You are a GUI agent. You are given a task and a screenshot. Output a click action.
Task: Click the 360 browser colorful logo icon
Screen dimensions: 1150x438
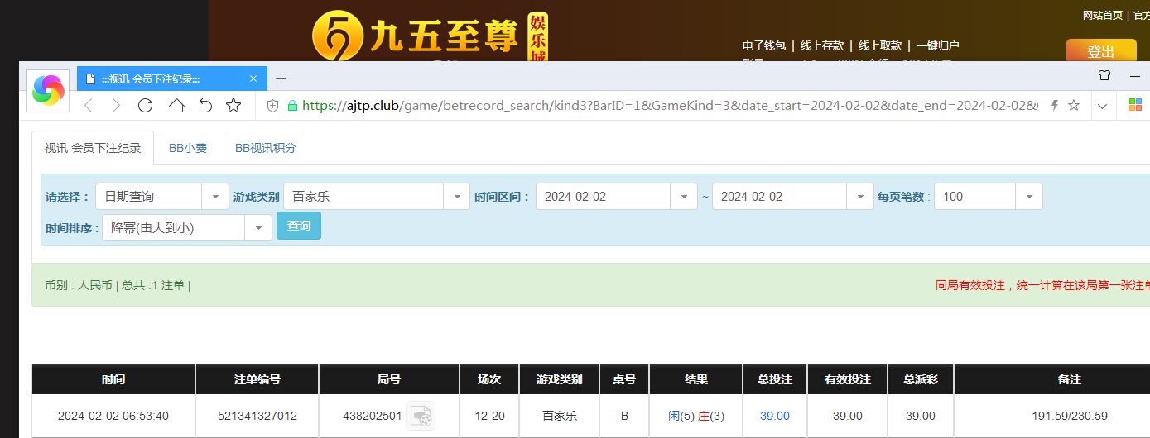pyautogui.click(x=48, y=90)
